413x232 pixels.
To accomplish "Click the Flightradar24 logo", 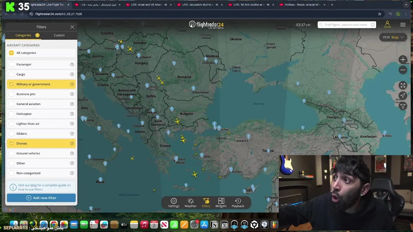I will pyautogui.click(x=206, y=25).
